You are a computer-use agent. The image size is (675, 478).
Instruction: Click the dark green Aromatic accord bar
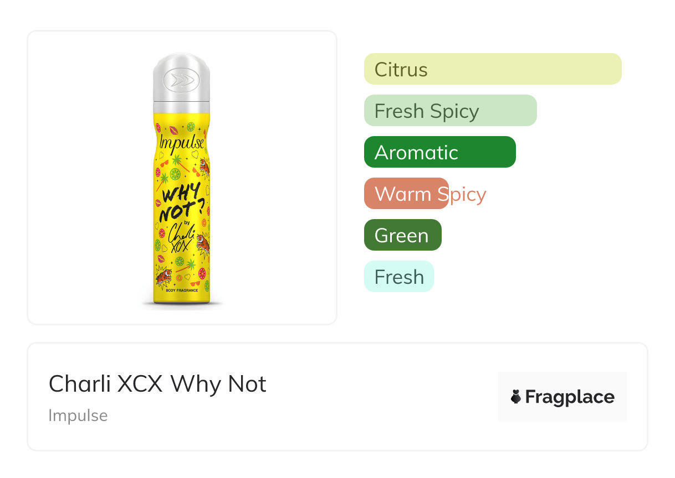[x=439, y=152]
